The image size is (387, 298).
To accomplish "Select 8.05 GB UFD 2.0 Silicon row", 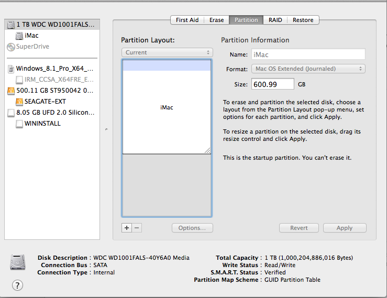I will (x=52, y=113).
